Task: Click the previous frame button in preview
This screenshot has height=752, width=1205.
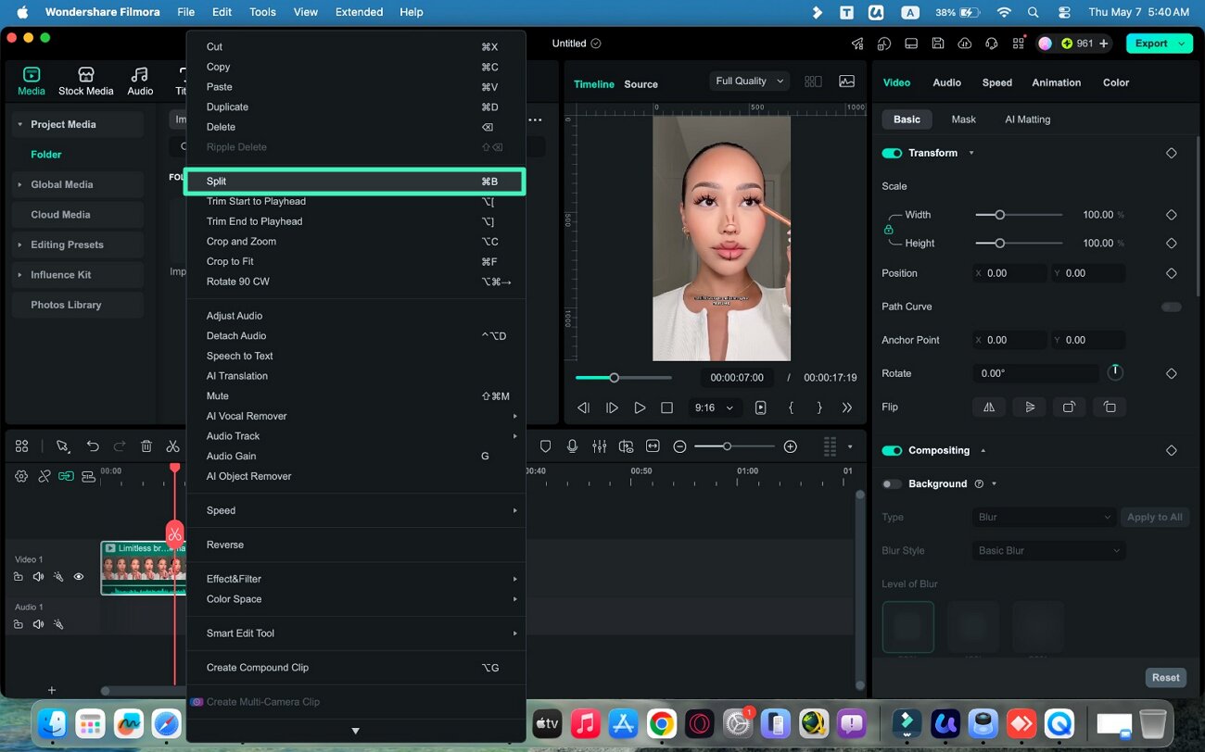Action: coord(583,407)
